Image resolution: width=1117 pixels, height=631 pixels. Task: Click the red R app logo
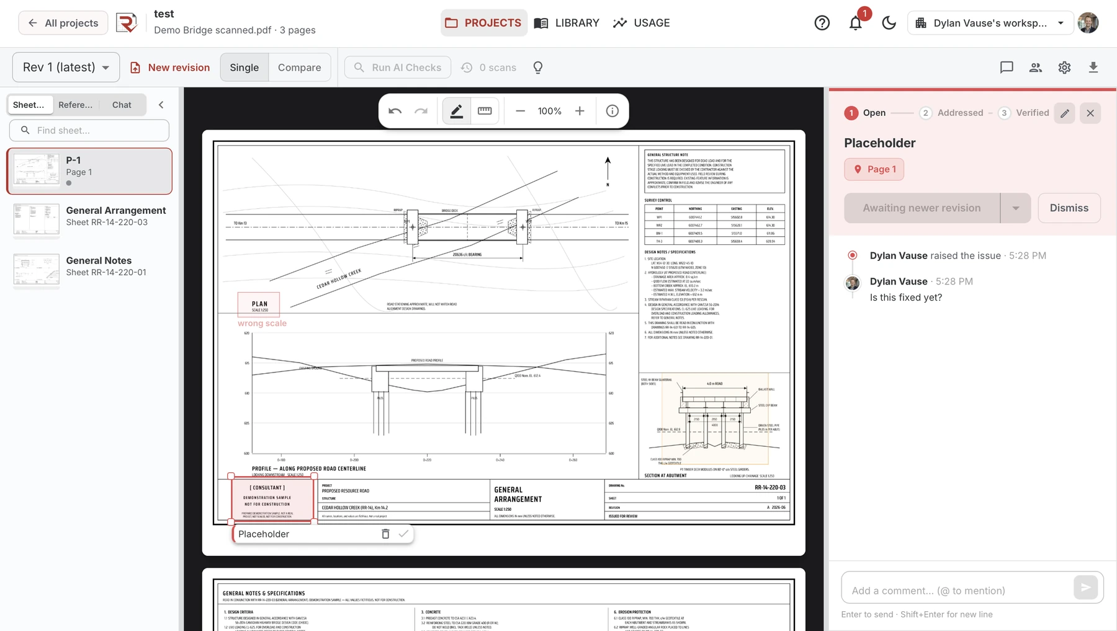(x=127, y=23)
